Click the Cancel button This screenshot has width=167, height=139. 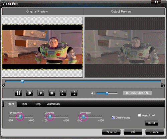(x=155, y=132)
